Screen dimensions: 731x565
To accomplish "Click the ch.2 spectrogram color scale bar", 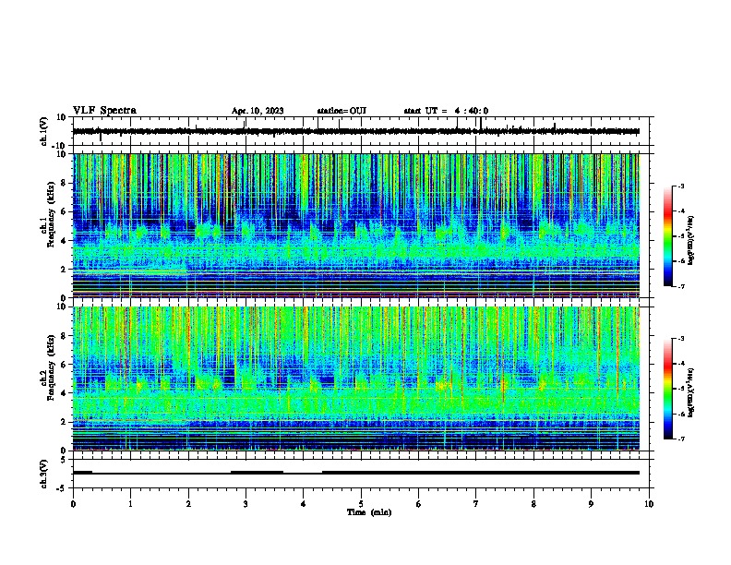I will click(x=668, y=389).
